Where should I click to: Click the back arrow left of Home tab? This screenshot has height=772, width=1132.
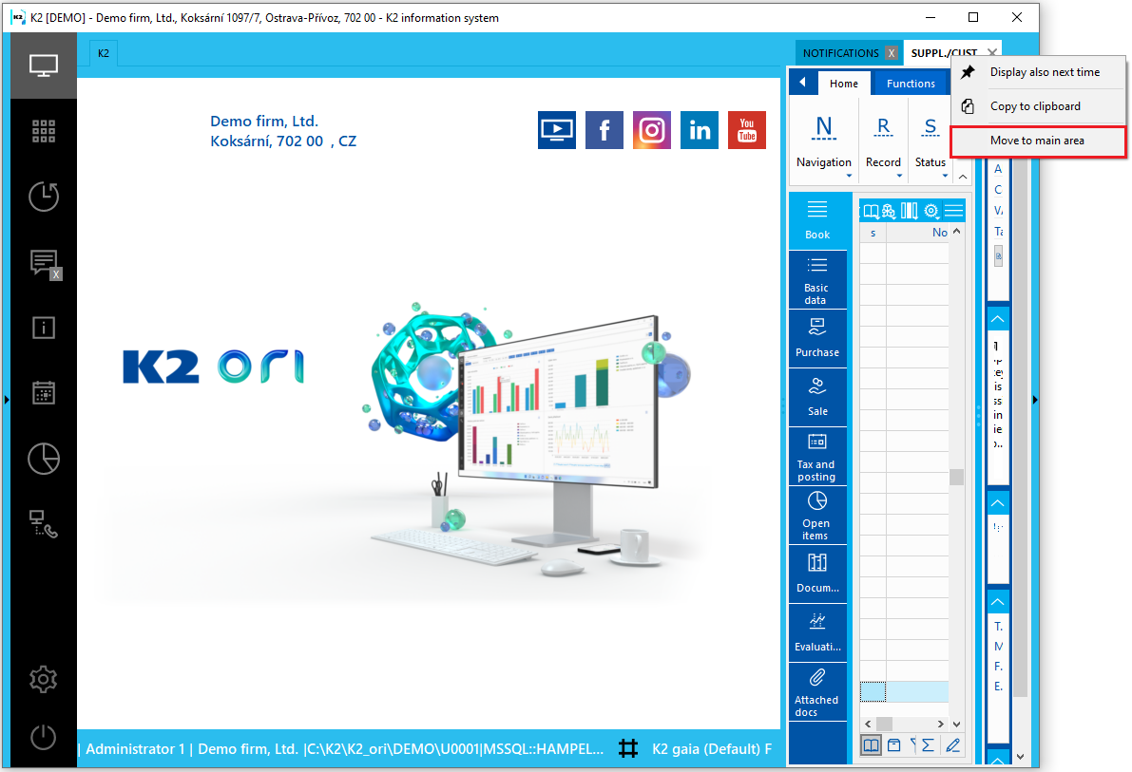click(x=803, y=83)
